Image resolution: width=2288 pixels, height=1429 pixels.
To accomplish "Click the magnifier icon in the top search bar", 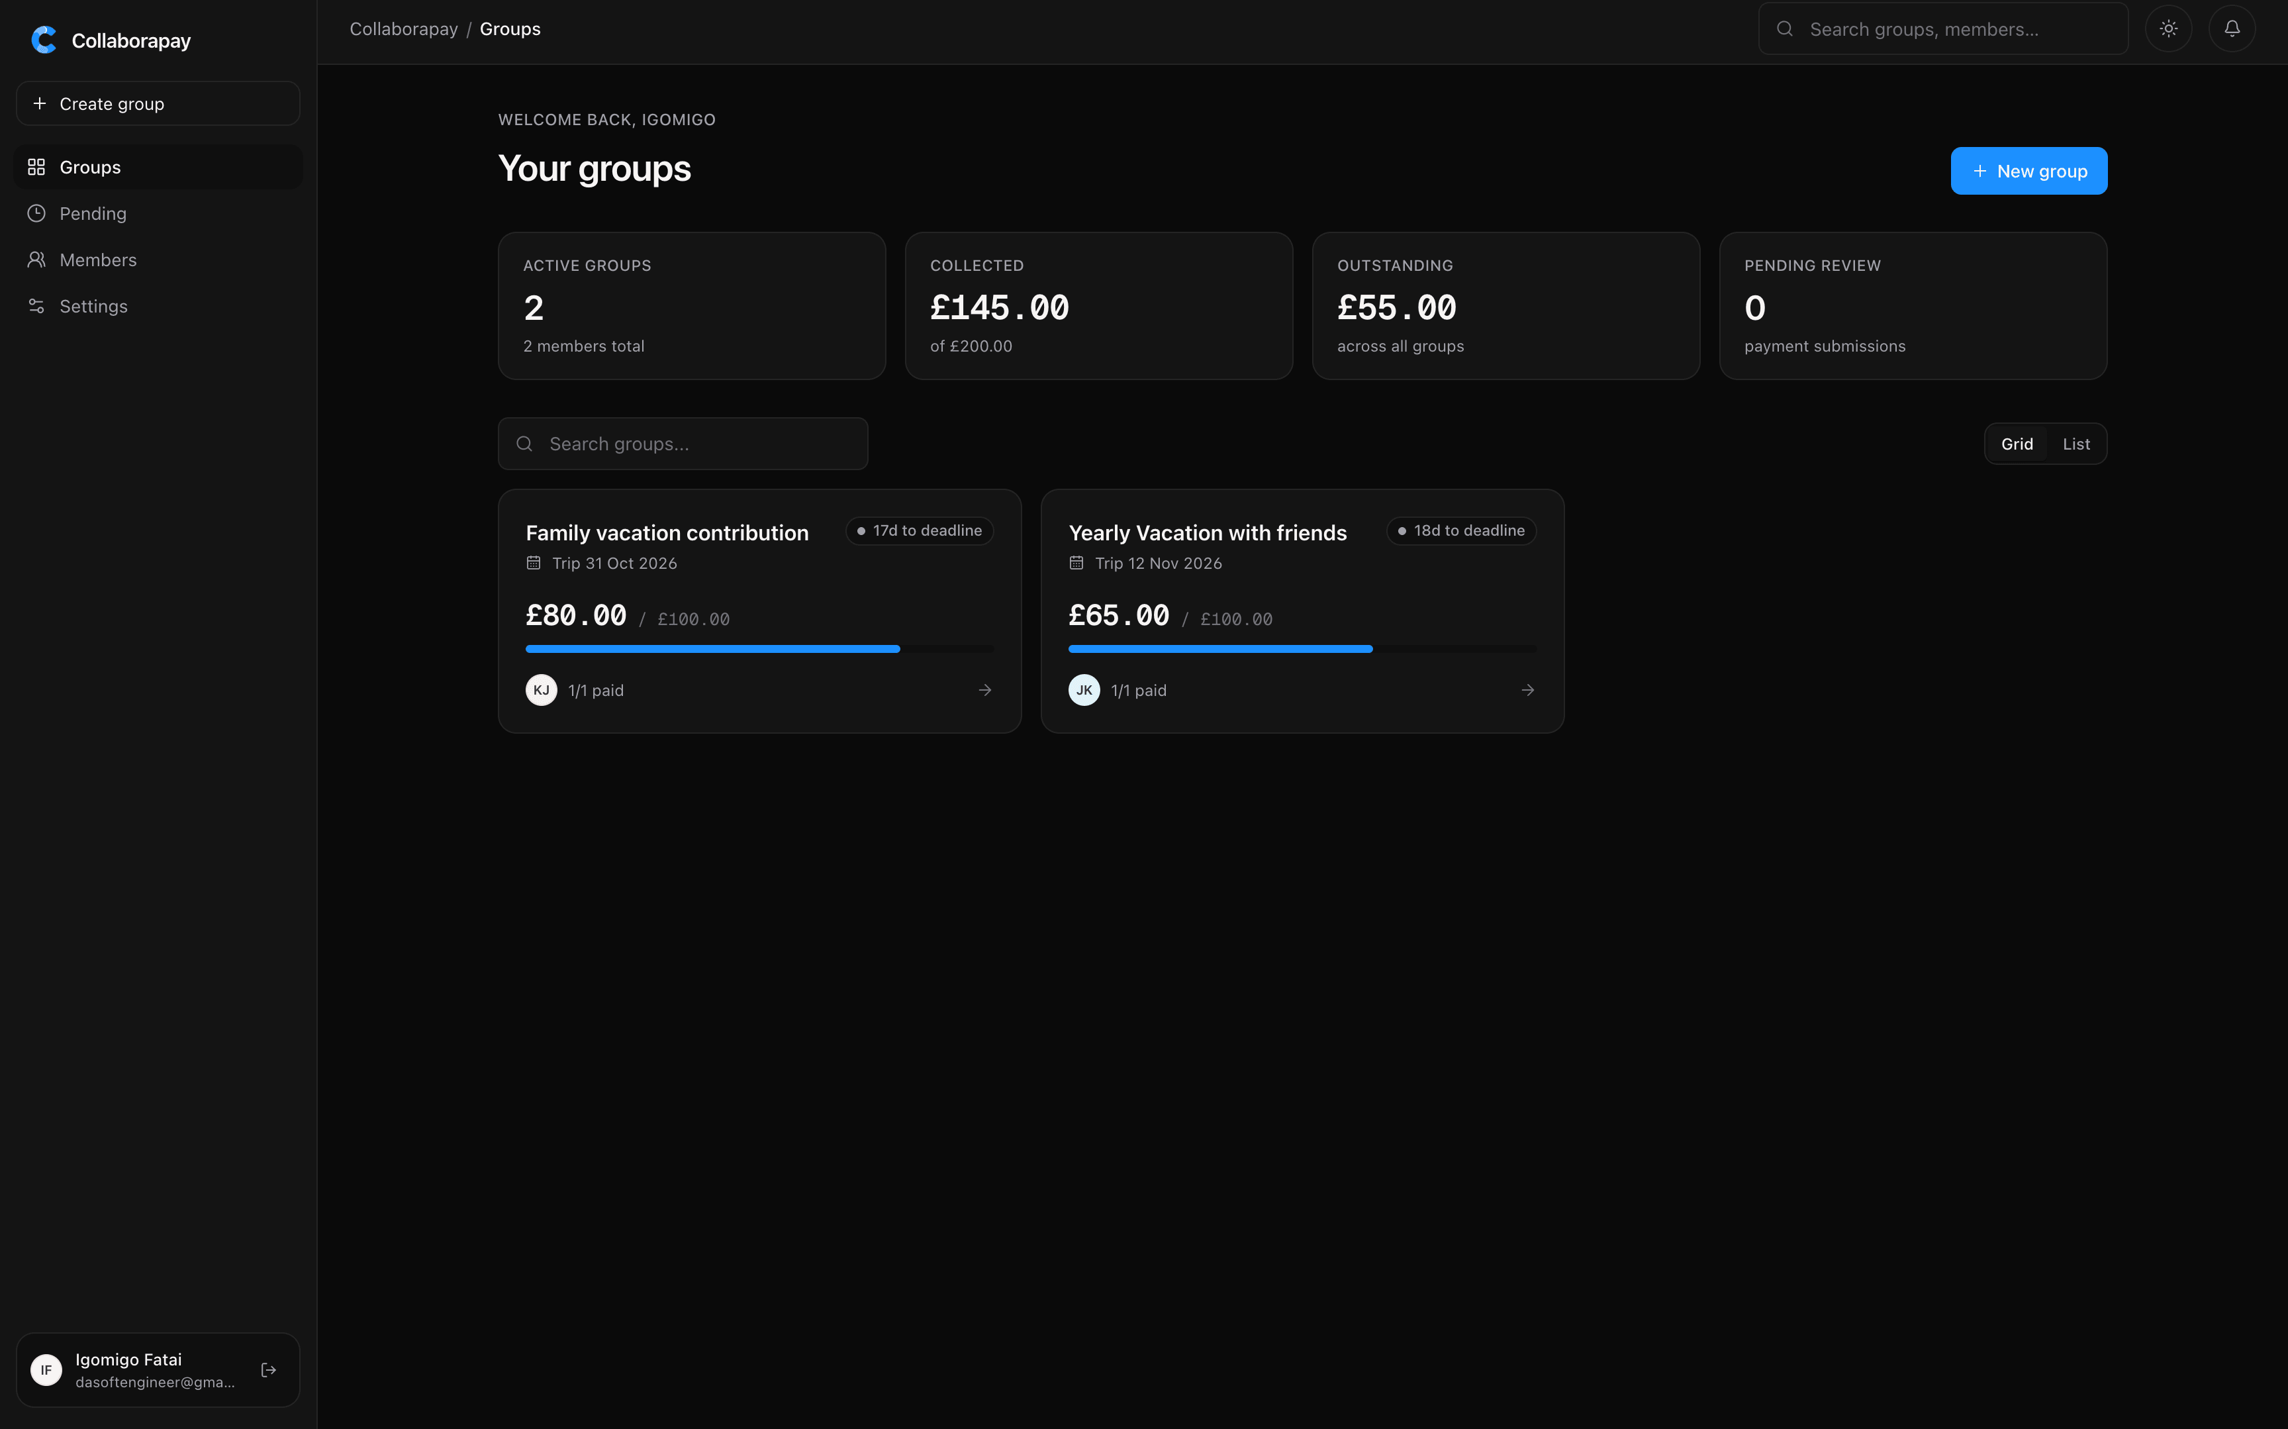I will pos(1784,28).
